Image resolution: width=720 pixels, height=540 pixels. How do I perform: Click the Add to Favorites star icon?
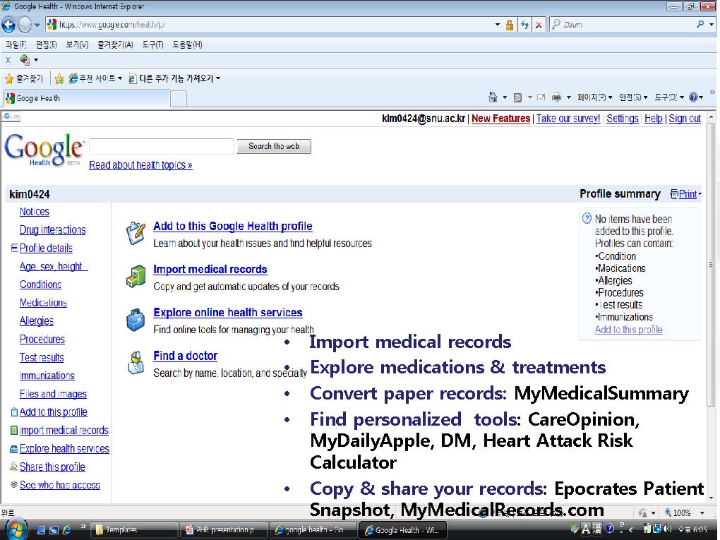tap(59, 79)
